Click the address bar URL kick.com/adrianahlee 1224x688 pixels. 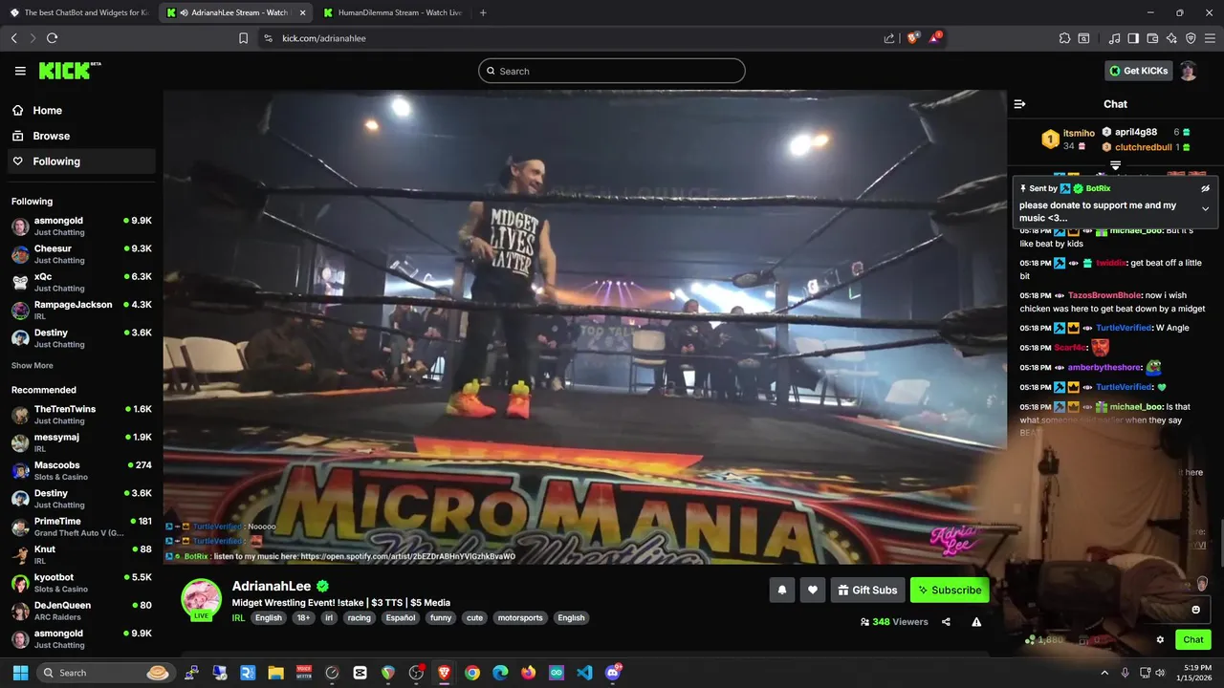[x=324, y=38]
